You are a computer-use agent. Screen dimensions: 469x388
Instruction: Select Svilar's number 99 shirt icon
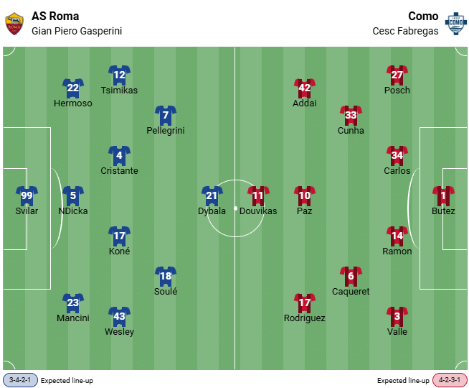27,195
